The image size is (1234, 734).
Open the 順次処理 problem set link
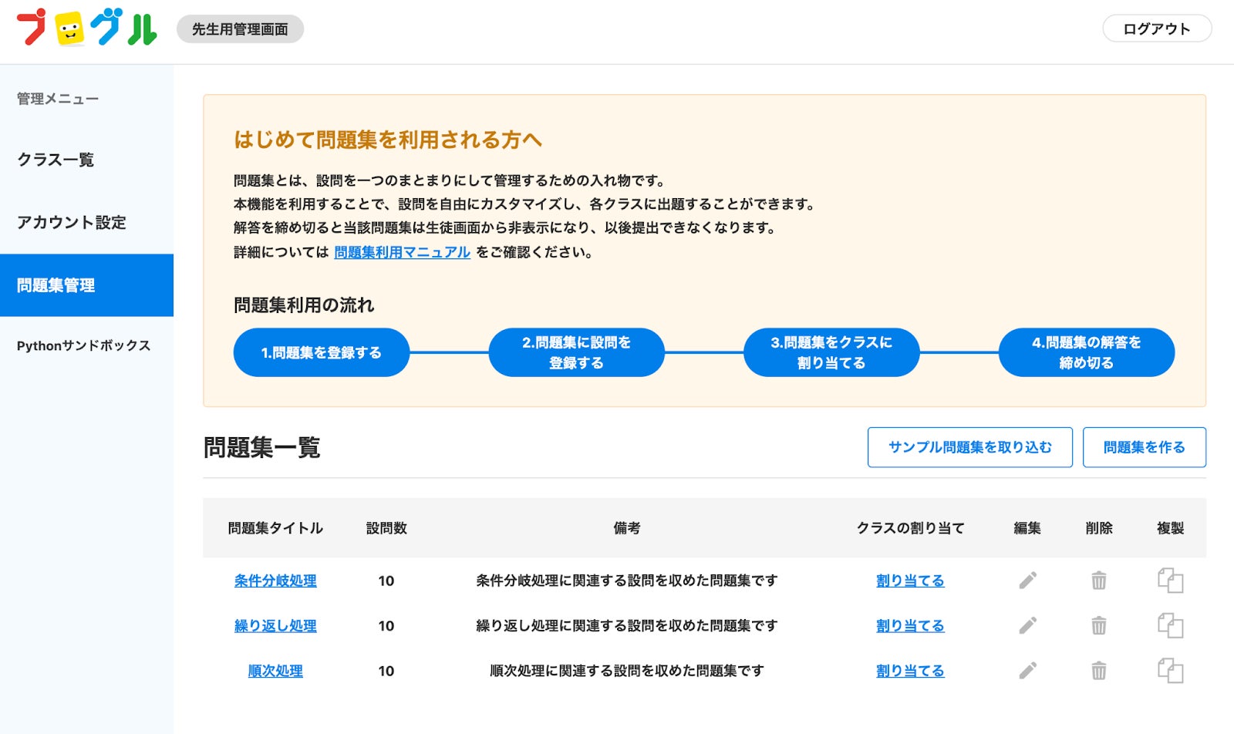pos(275,671)
